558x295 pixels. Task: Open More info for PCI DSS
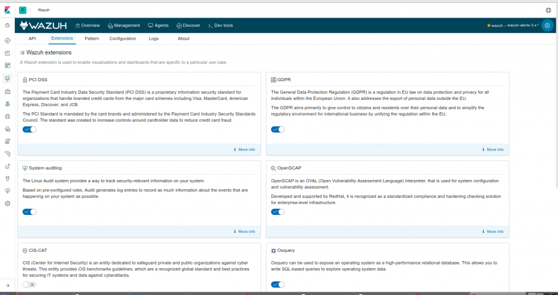click(245, 149)
